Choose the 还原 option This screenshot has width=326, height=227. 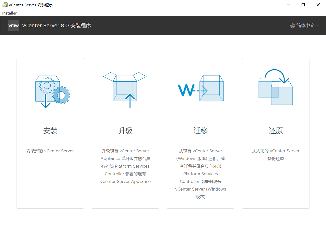(276, 130)
